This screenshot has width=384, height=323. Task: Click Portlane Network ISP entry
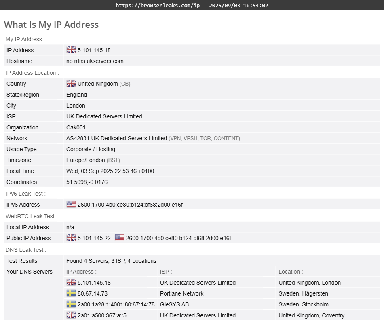click(x=182, y=293)
